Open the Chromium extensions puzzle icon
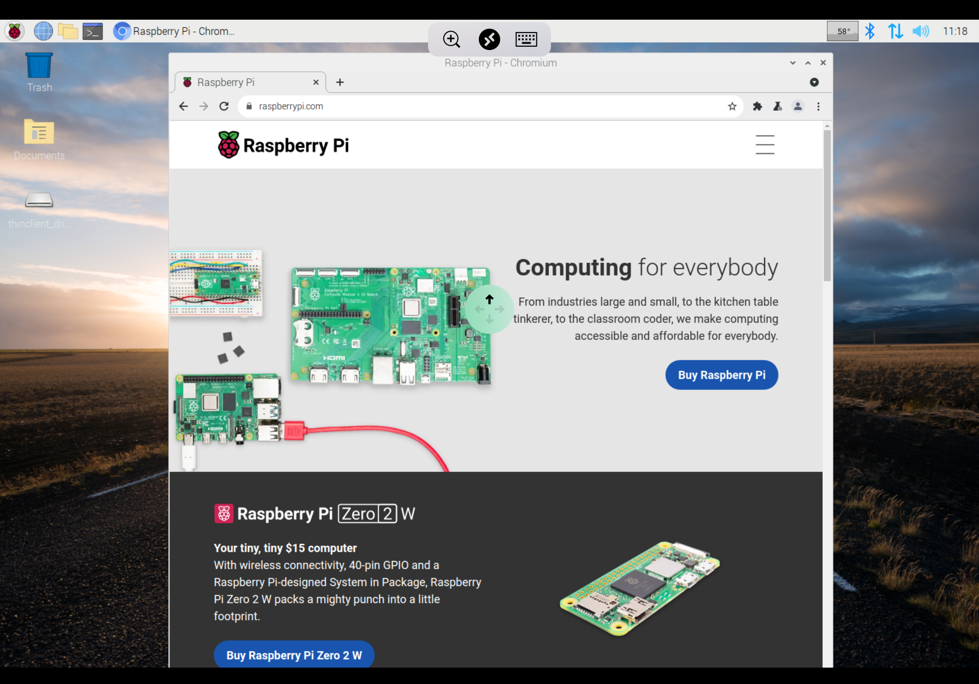979x684 pixels. (757, 106)
